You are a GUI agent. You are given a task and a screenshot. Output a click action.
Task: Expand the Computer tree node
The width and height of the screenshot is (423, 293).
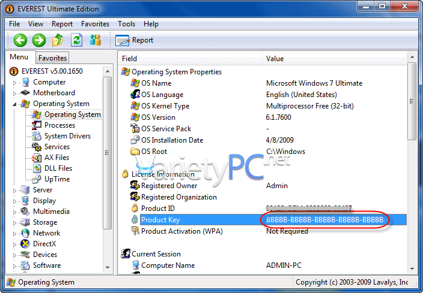(14, 83)
